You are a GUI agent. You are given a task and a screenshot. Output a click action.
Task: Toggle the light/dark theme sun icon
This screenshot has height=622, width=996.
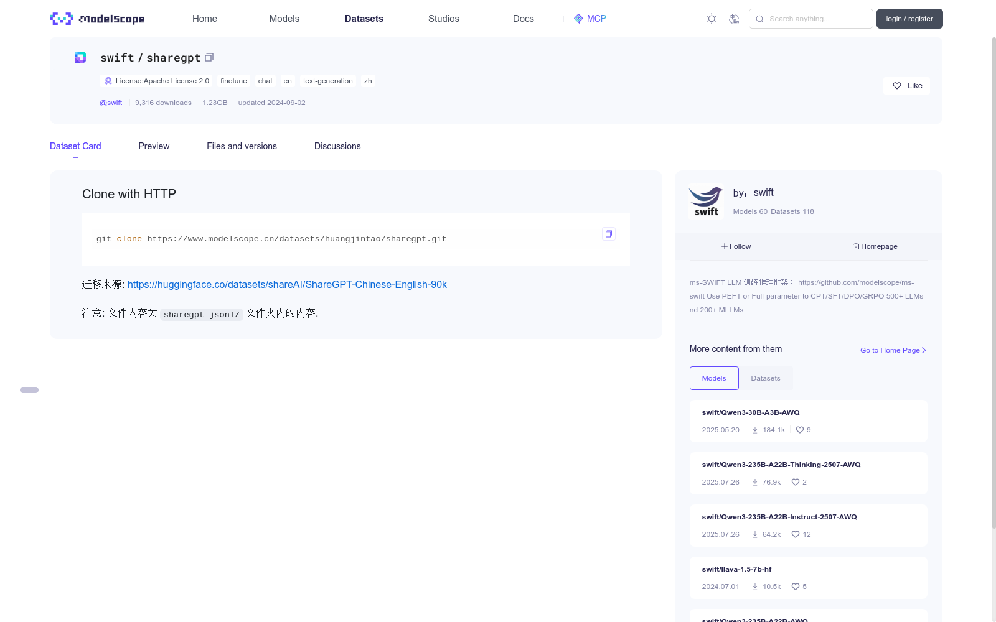[712, 19]
